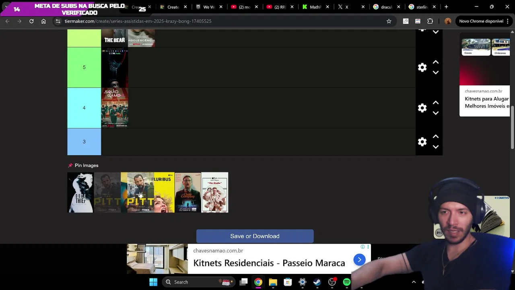
Task: Open File Explorer from taskbar
Action: click(273, 282)
